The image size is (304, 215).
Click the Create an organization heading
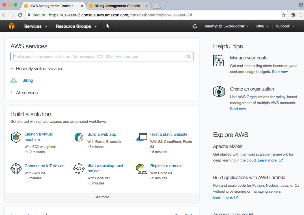[x=252, y=89]
